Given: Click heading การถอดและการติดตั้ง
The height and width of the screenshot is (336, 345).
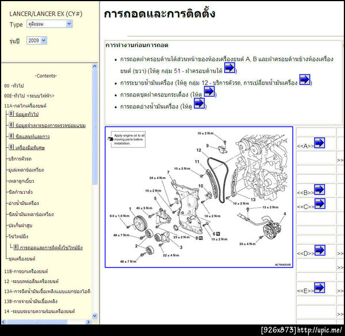Looking at the screenshot, I should (x=159, y=14).
